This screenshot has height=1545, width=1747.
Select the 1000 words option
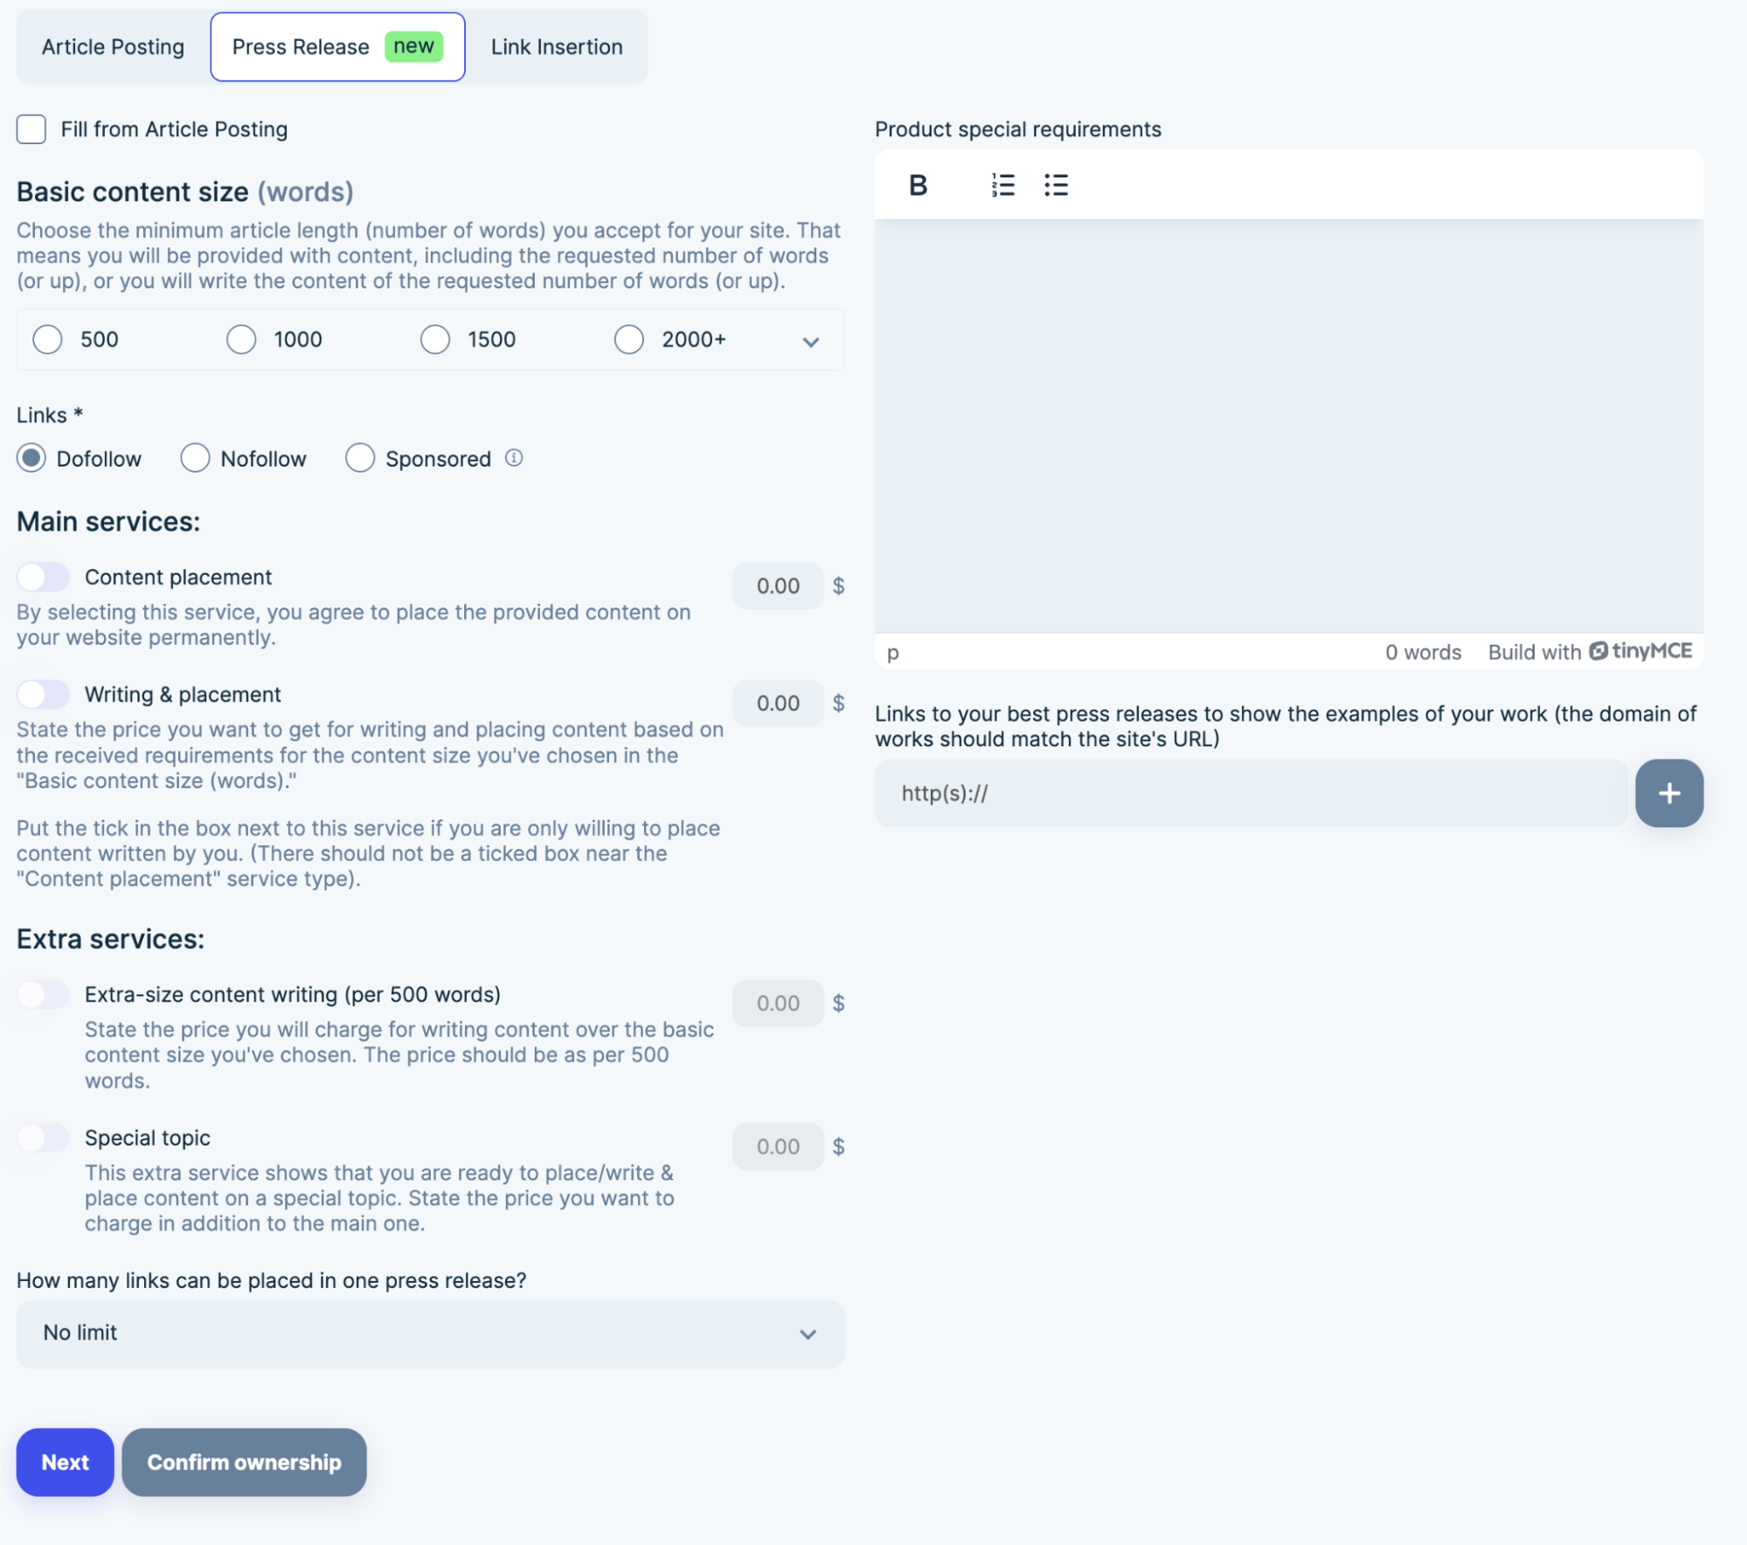[241, 339]
